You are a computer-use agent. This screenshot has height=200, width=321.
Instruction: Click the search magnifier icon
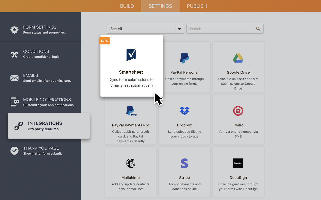(258, 29)
